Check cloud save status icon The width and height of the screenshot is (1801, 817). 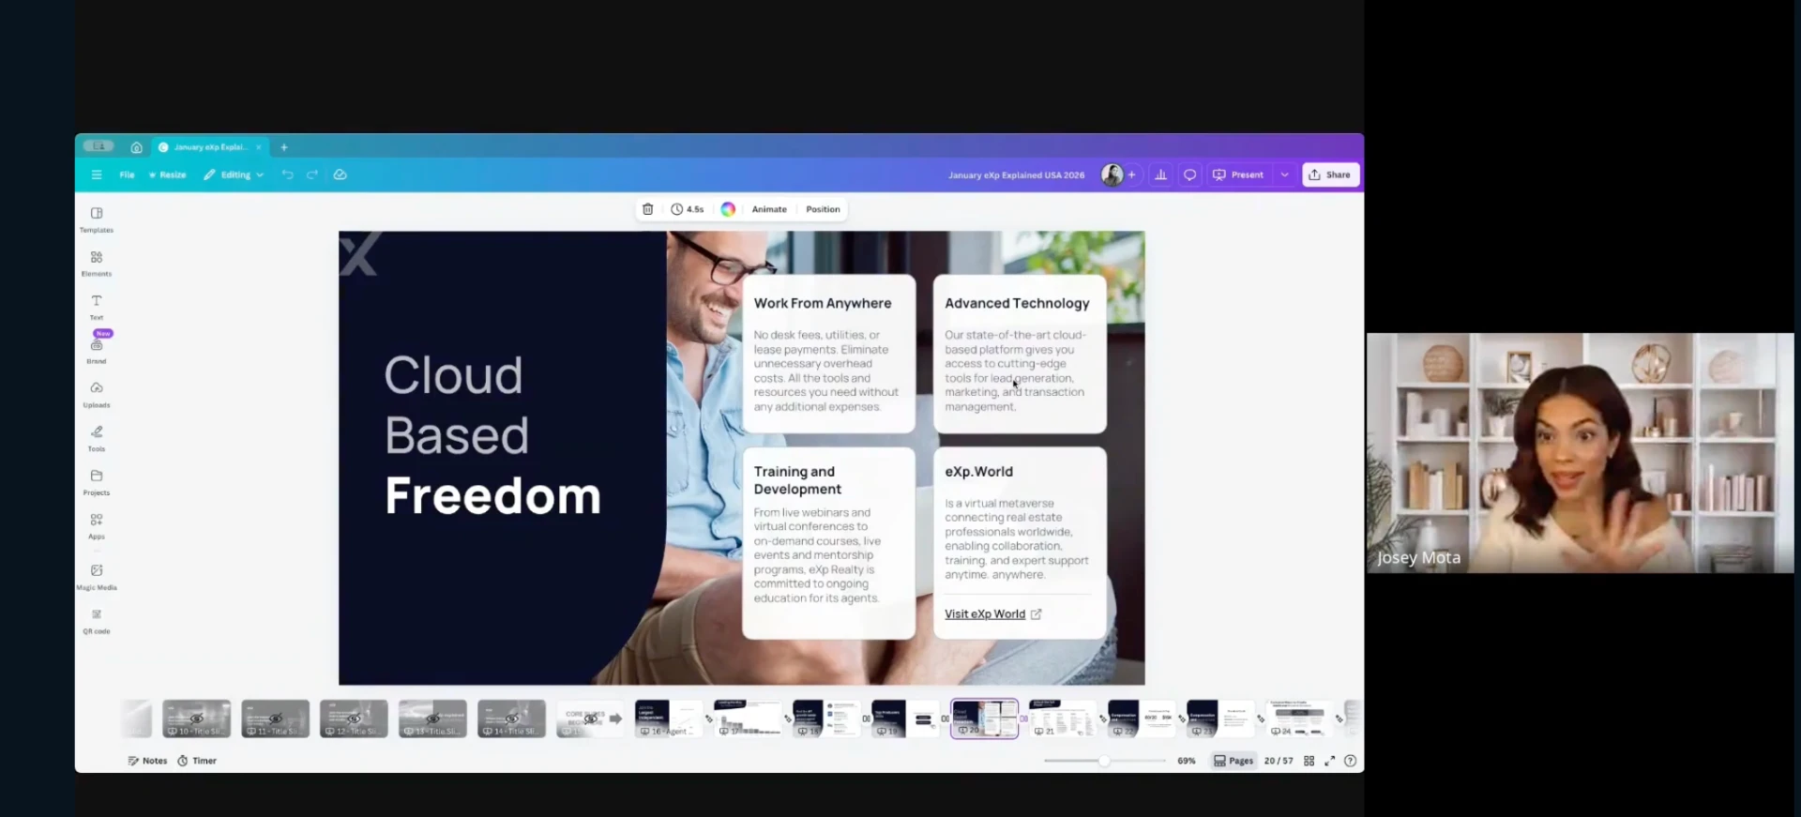point(341,174)
